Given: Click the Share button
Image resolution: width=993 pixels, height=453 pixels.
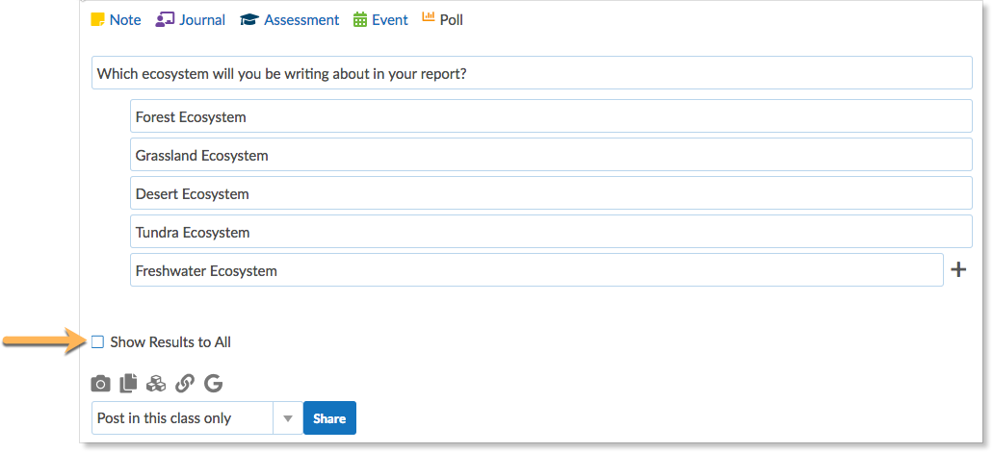Looking at the screenshot, I should (x=329, y=418).
